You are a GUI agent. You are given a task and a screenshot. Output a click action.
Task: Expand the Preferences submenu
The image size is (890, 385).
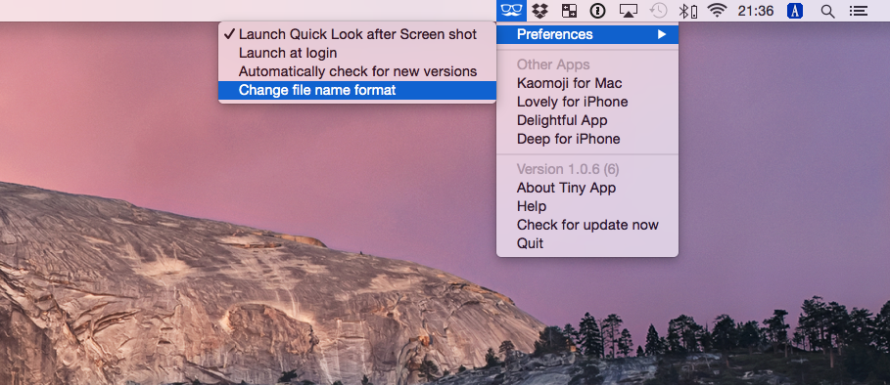click(x=587, y=34)
